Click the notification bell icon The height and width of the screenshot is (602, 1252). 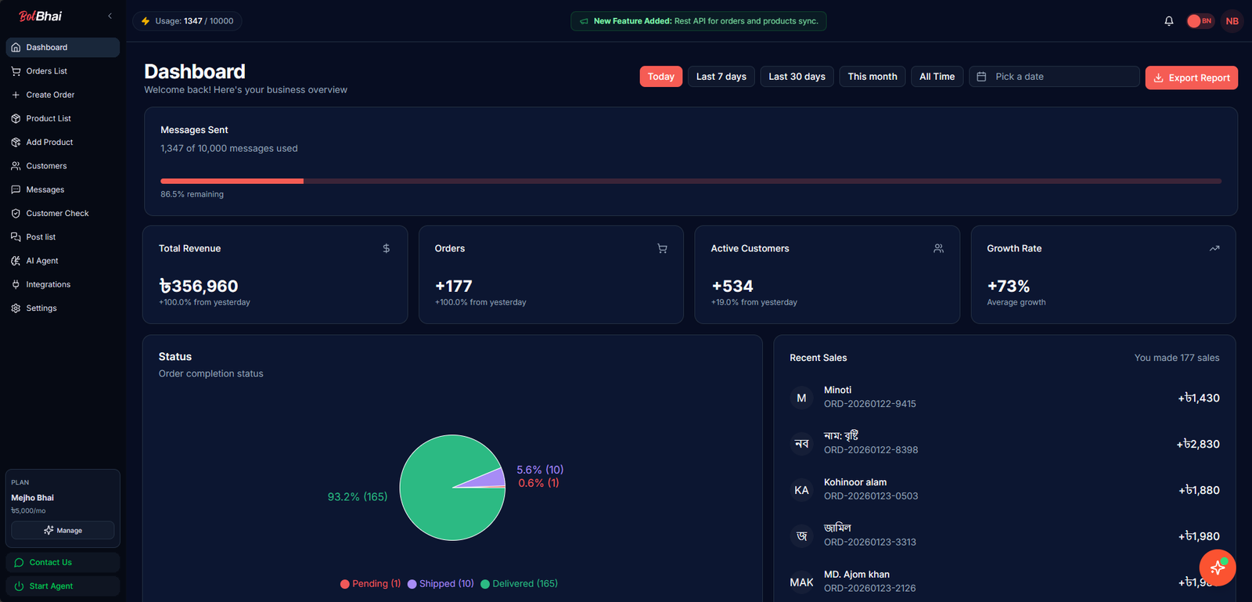coord(1168,21)
